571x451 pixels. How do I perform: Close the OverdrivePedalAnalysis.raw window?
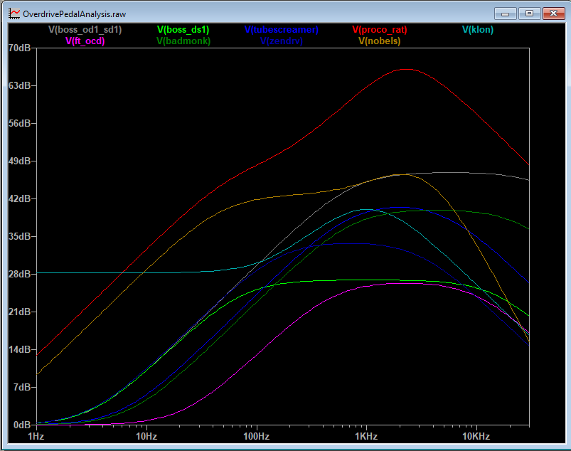(x=553, y=14)
